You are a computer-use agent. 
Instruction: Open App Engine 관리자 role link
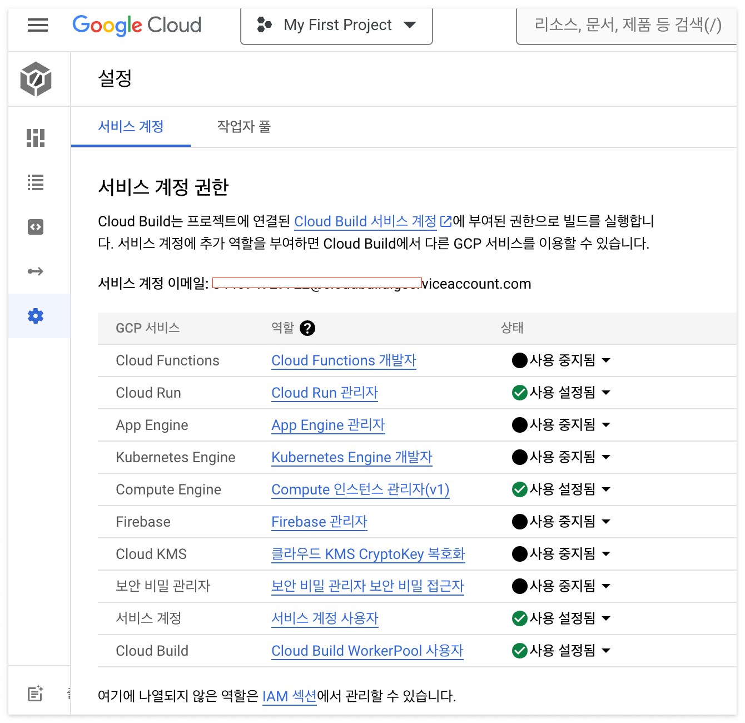(328, 425)
